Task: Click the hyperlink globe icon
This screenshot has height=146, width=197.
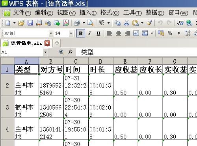Action: point(189,23)
